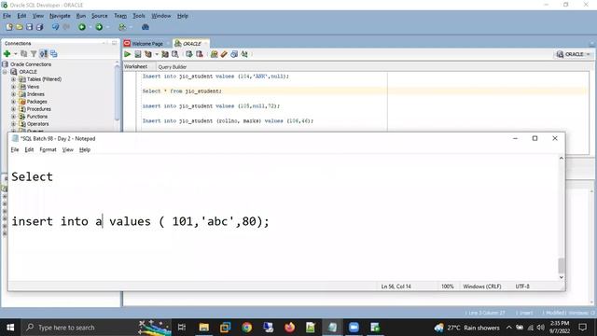Click the New file icon in main toolbar
Viewport: 597px width, 336px height.
click(x=9, y=27)
